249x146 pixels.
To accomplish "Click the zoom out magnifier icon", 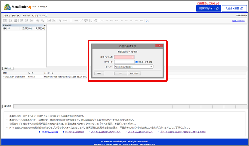I will point(43,21).
